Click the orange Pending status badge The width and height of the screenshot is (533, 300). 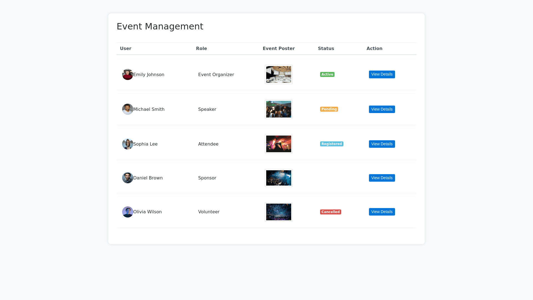(x=329, y=109)
